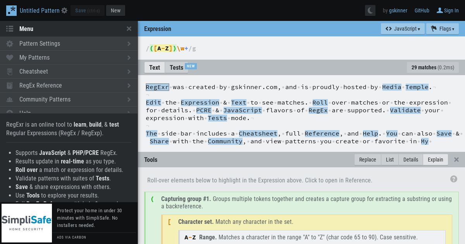Click the help question mark icon in Tools
Viewport: 465px width, 244px height.
pos(454,179)
